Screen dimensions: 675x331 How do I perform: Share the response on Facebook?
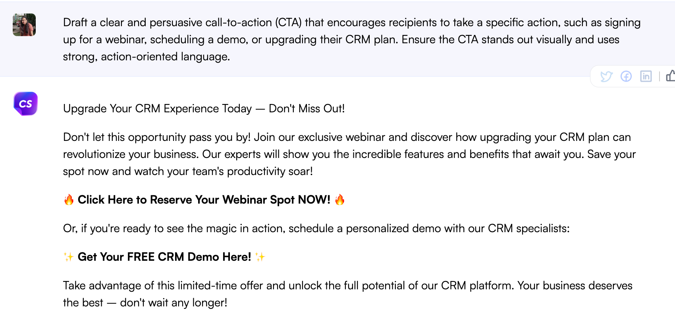[x=626, y=76]
